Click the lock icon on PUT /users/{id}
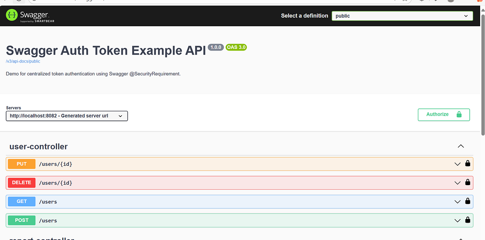 tap(468, 164)
